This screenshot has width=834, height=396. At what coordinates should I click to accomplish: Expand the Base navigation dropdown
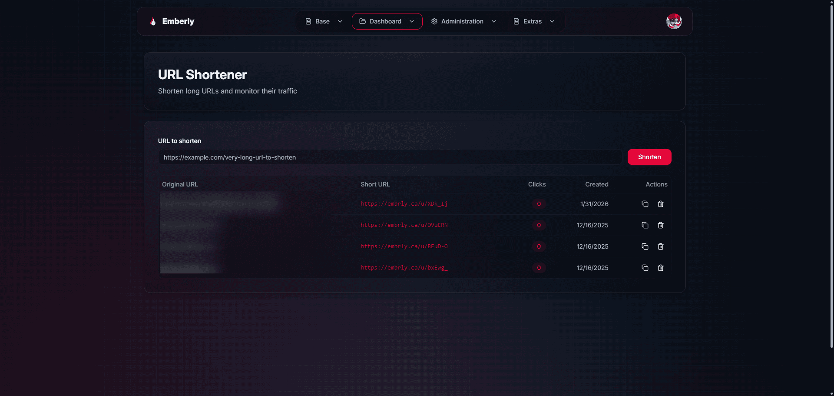[x=324, y=21]
